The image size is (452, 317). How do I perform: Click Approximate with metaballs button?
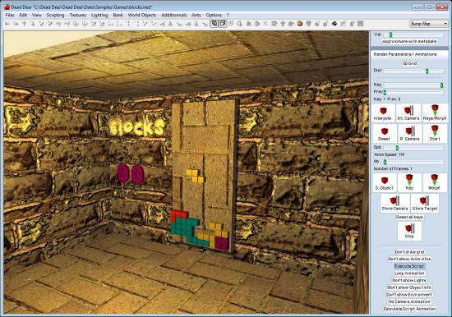409,42
